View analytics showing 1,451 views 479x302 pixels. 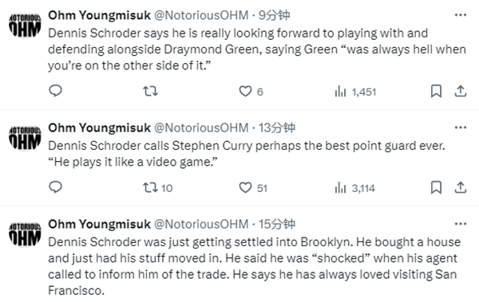[x=355, y=92]
